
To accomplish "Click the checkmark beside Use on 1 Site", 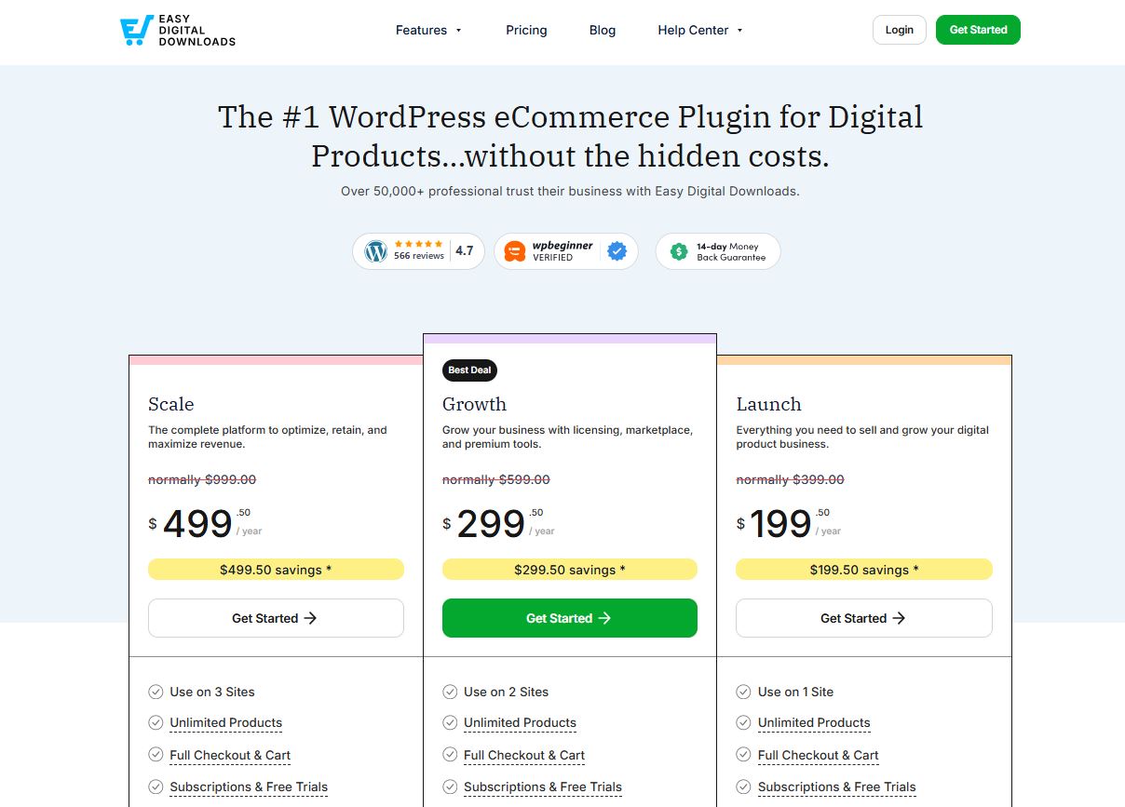I will coord(744,692).
